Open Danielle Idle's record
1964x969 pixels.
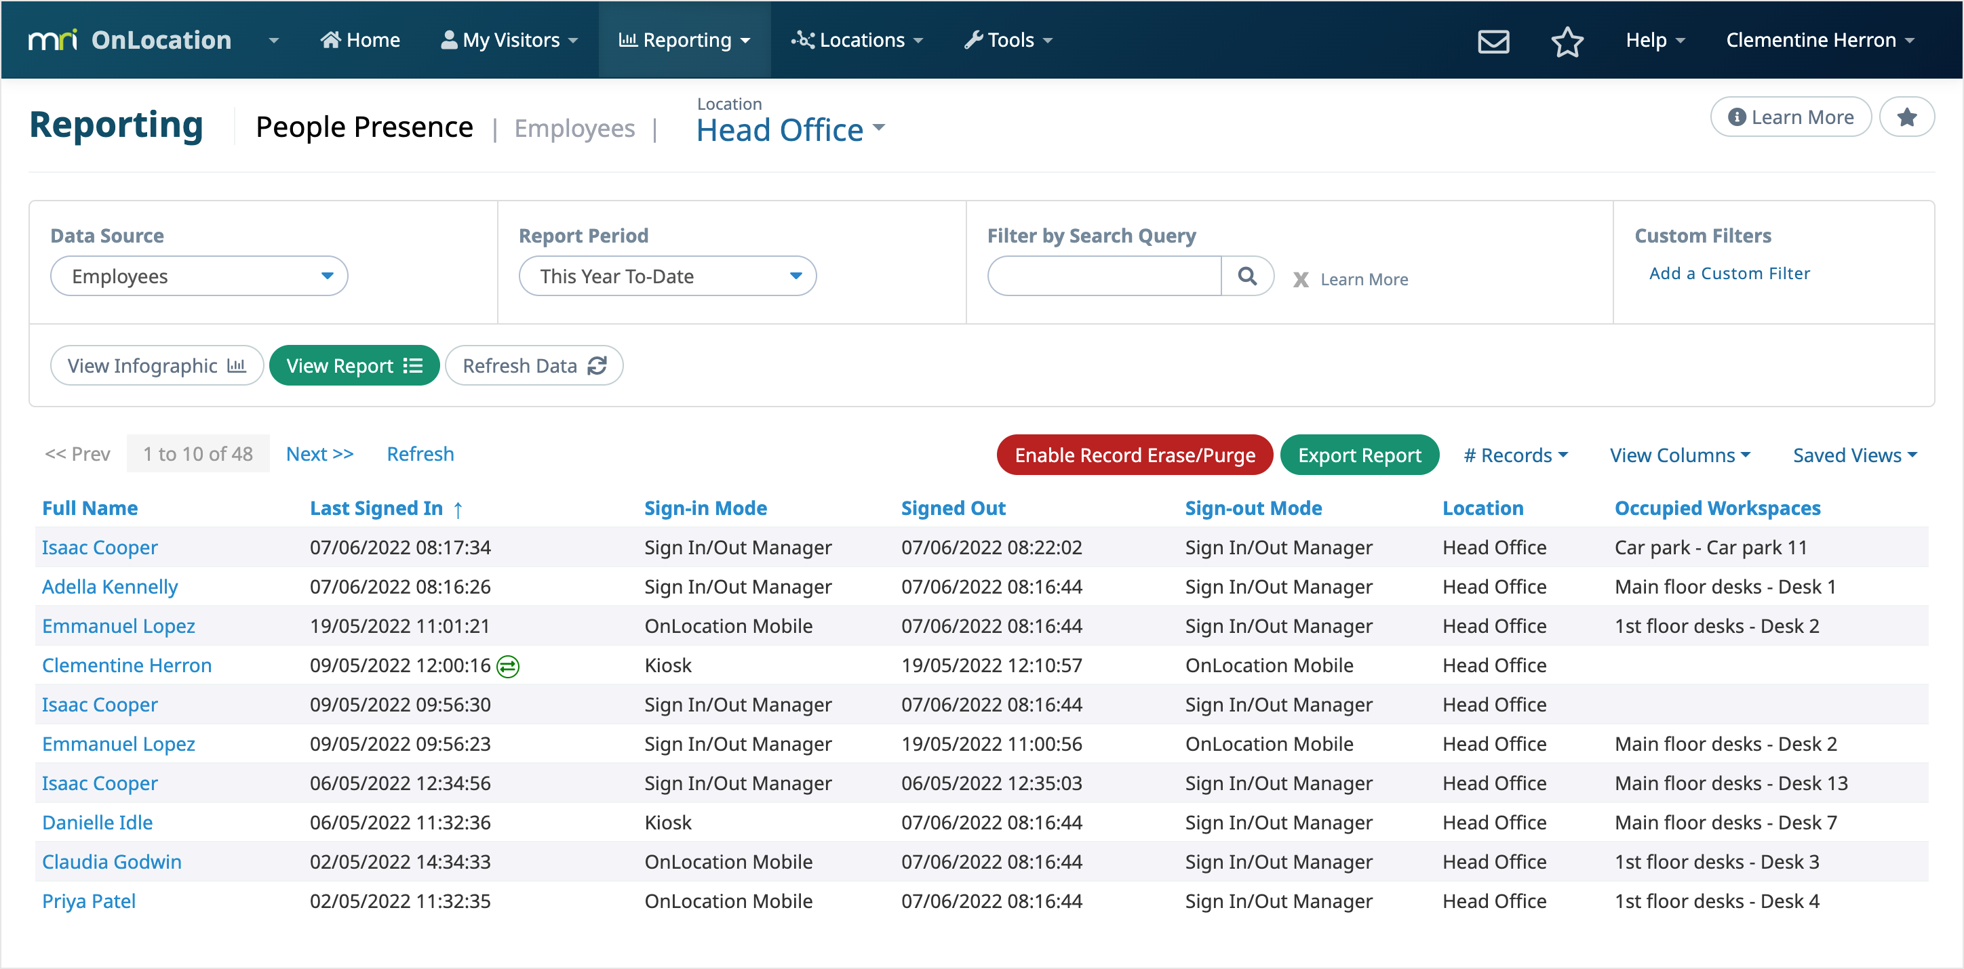pyautogui.click(x=97, y=823)
